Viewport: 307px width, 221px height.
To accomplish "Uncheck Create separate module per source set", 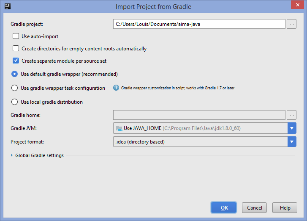I will point(16,61).
